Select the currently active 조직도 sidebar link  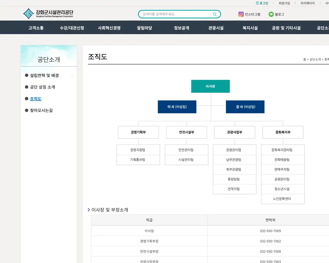tap(35, 99)
